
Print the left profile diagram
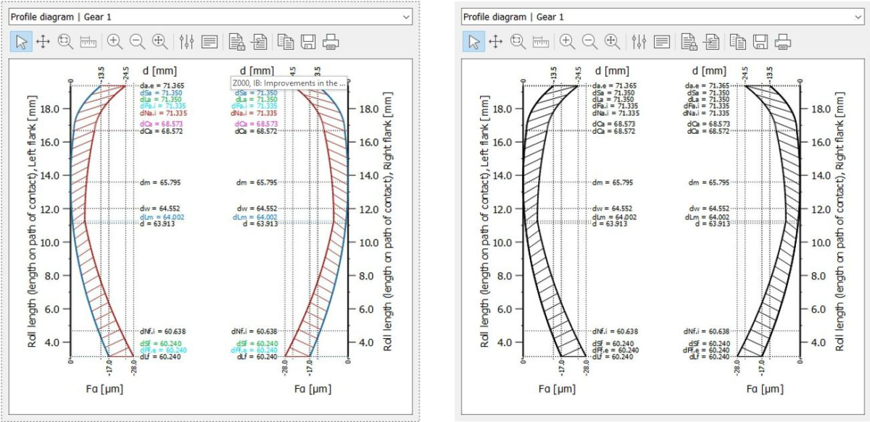(x=331, y=42)
